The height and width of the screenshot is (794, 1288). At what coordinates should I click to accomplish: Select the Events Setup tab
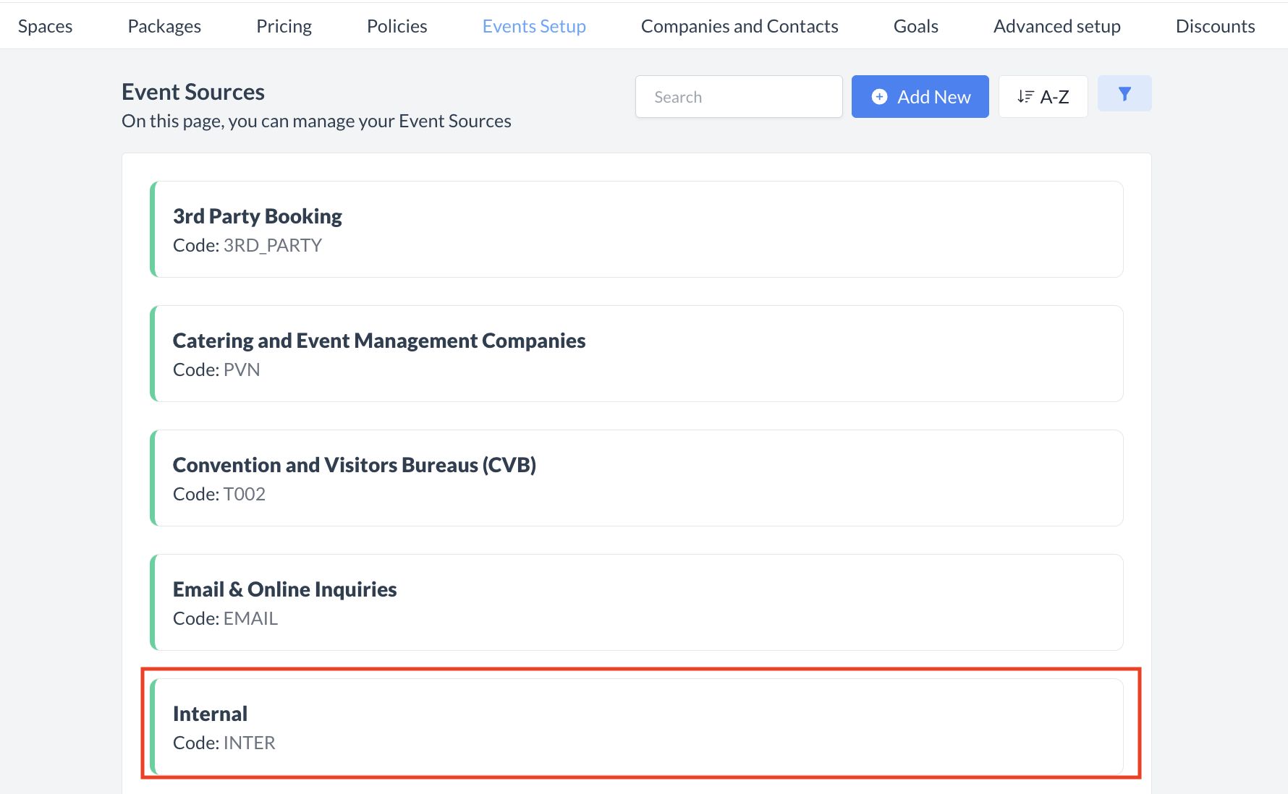click(534, 26)
